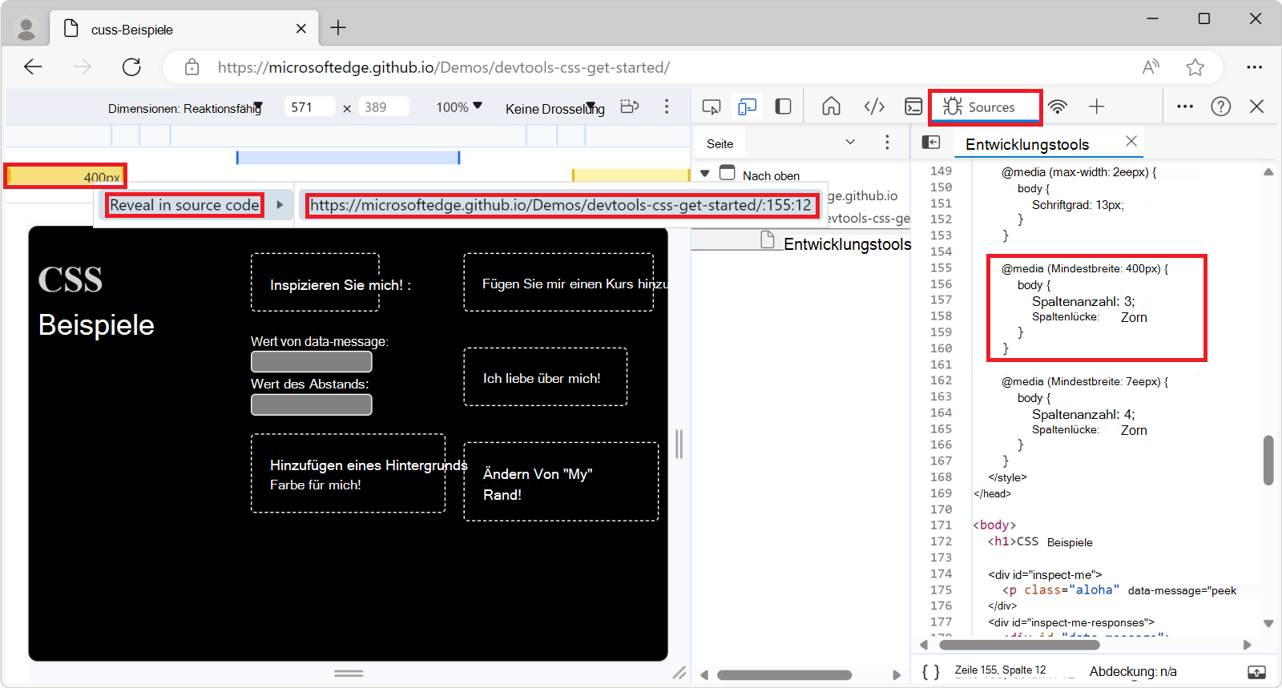Viewport: 1282px width, 688px height.
Task: Open the Keine Drosselung throttling dropdown
Action: 554,108
